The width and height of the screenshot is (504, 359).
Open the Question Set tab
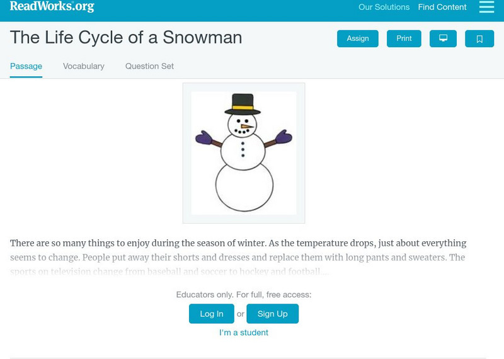149,66
